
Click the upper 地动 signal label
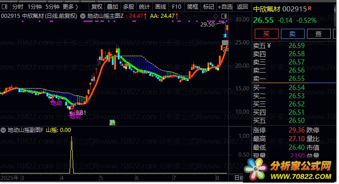click(x=56, y=103)
